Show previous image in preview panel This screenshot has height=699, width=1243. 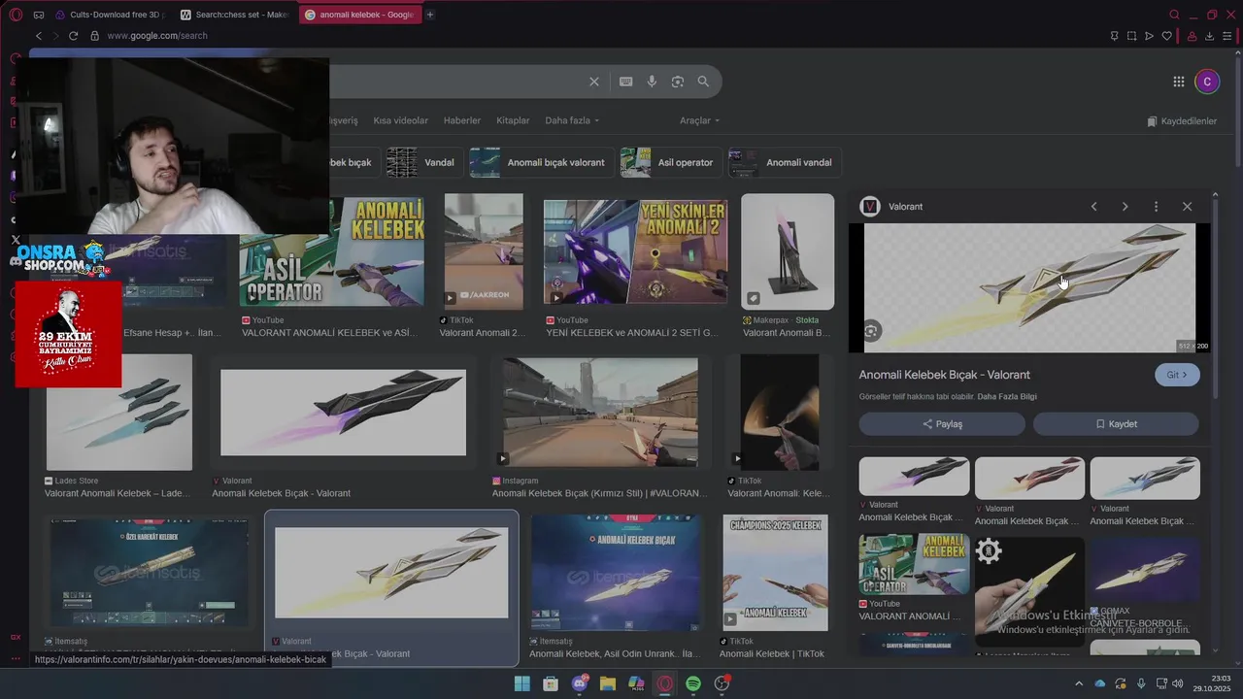coord(1093,207)
